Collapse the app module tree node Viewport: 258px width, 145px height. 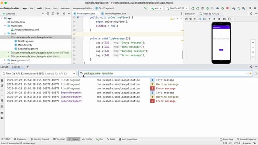click(x=2, y=18)
